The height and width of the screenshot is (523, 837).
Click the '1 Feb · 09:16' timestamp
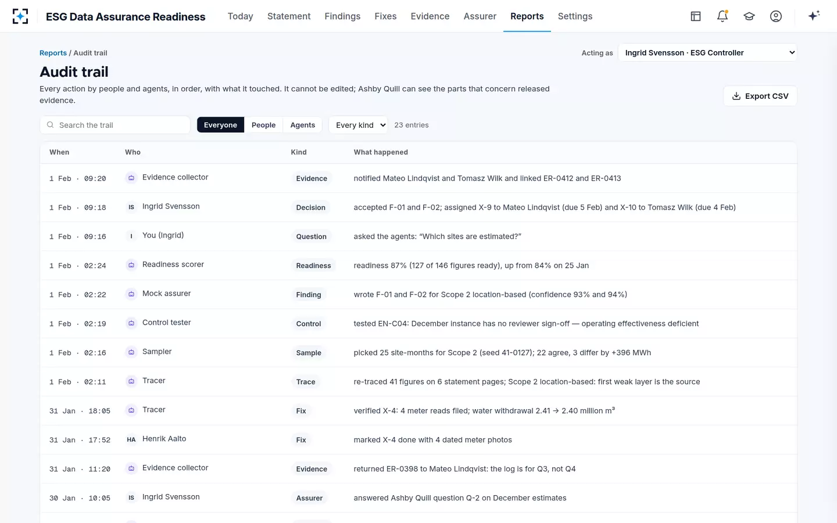coord(78,237)
